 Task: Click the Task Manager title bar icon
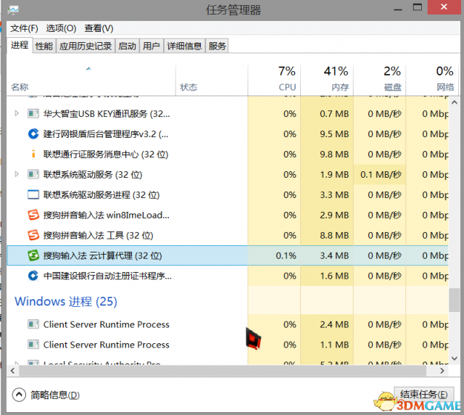pyautogui.click(x=13, y=9)
